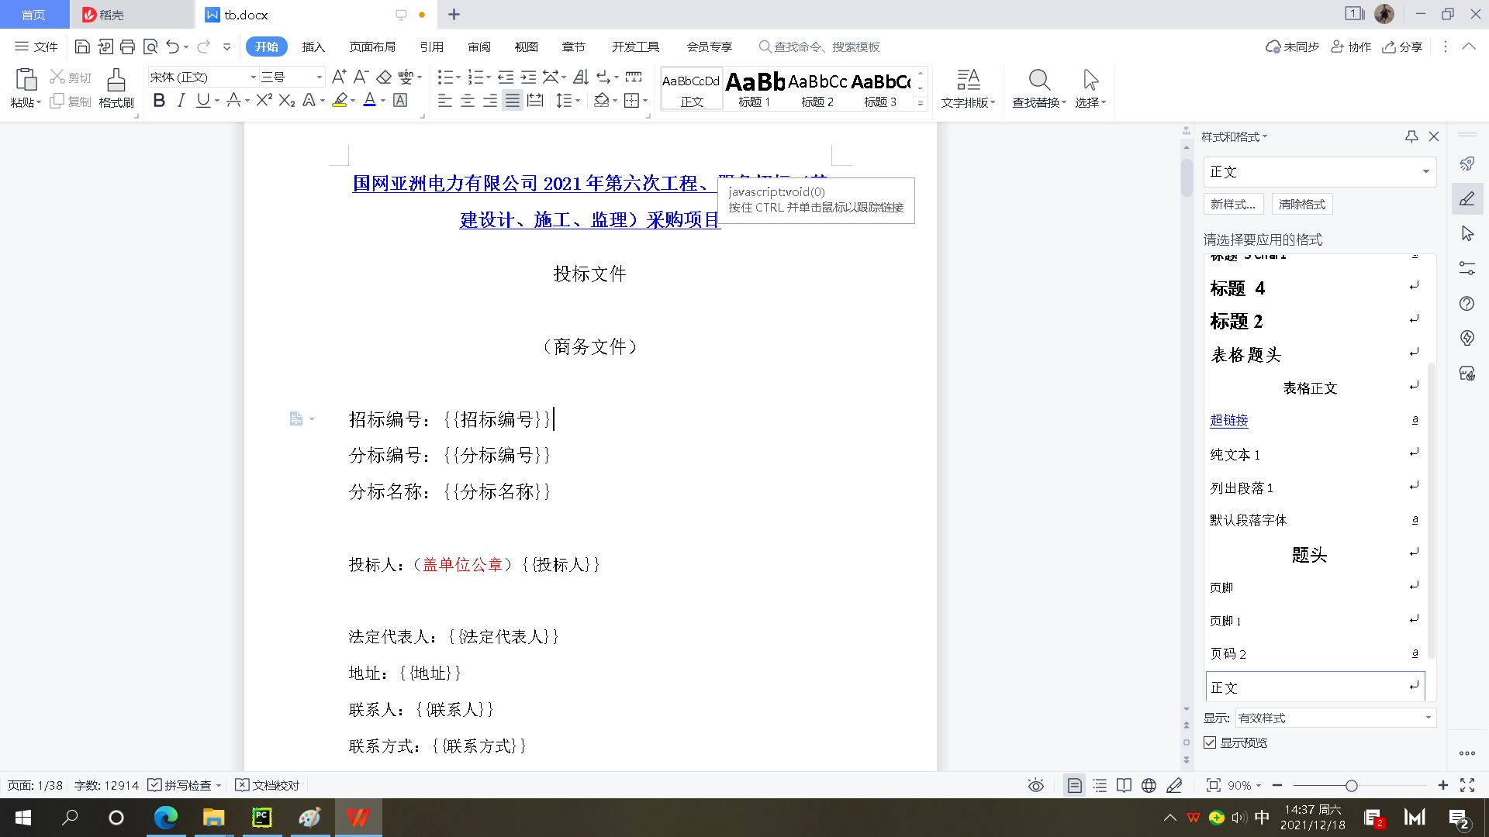1489x837 pixels.
Task: Open spell check (拼写检查) dropdown arrow
Action: click(219, 785)
